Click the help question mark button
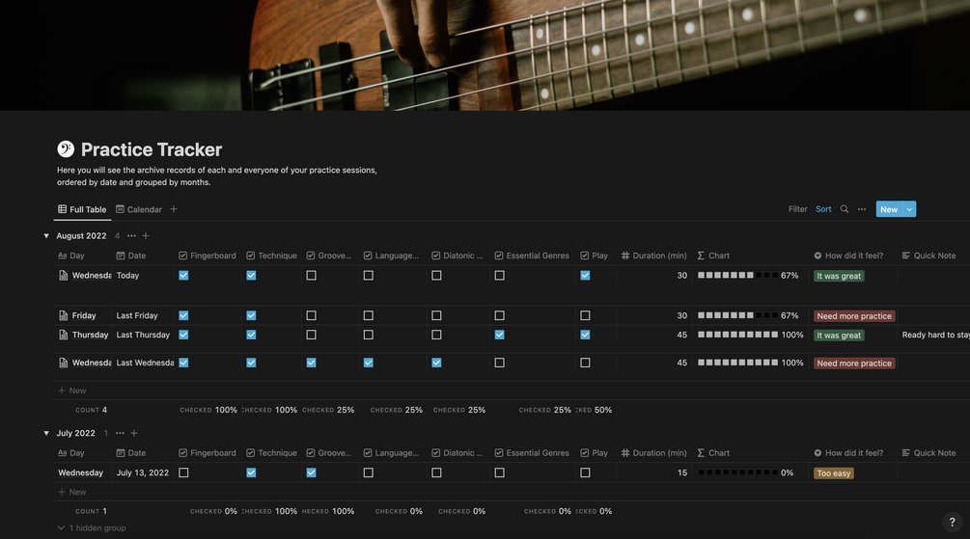The height and width of the screenshot is (539, 970). (952, 522)
